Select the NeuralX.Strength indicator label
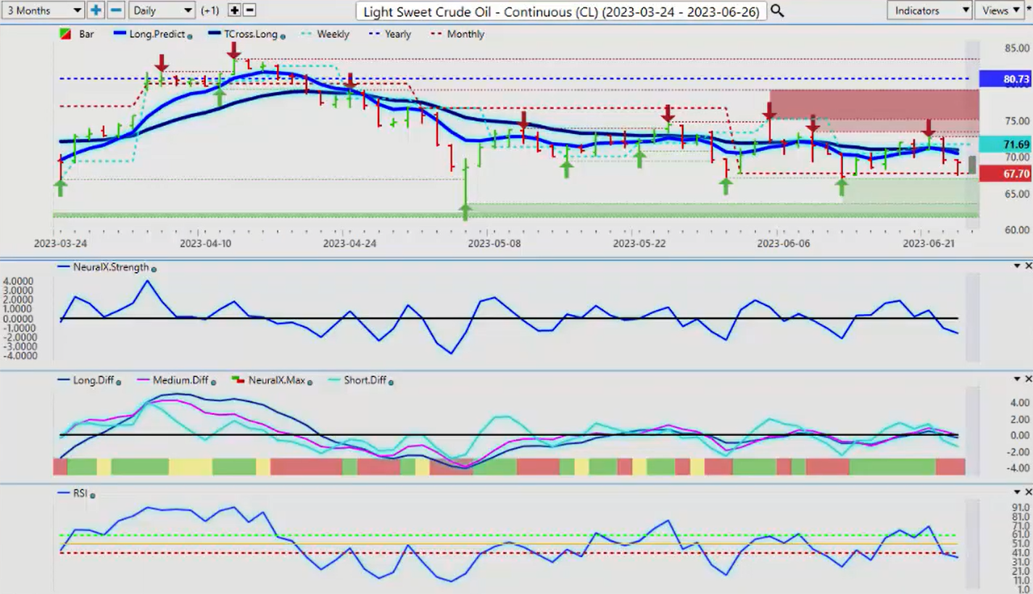 (x=111, y=267)
